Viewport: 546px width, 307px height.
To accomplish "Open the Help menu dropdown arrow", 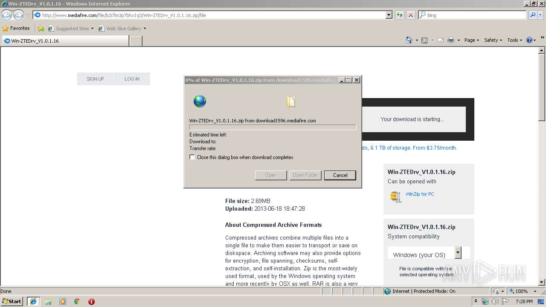I will (535, 40).
